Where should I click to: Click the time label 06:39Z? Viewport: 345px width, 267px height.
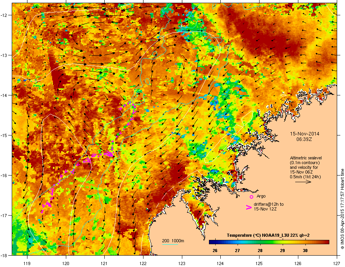coord(304,139)
